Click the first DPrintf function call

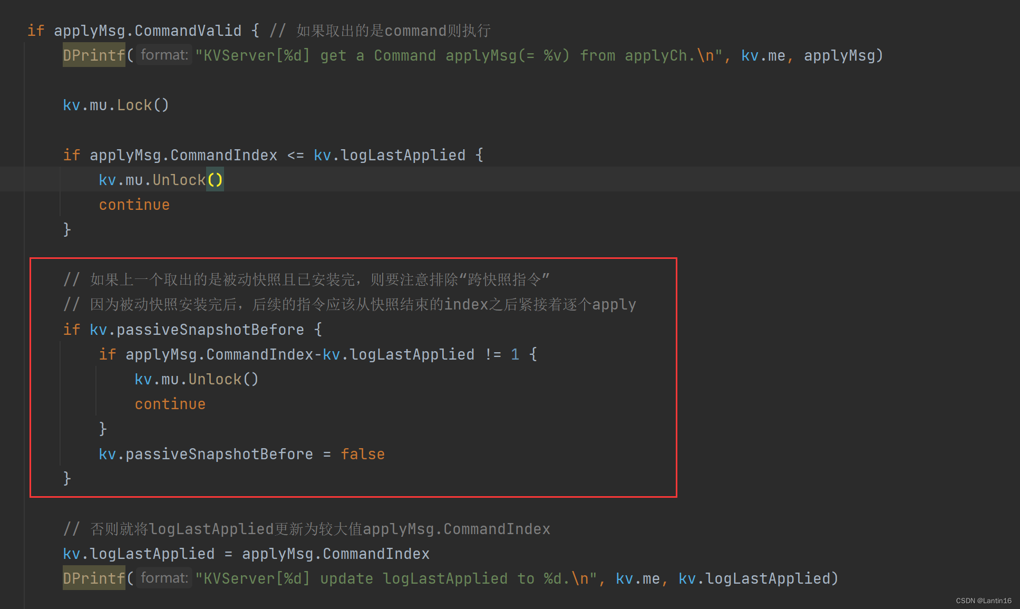[93, 55]
